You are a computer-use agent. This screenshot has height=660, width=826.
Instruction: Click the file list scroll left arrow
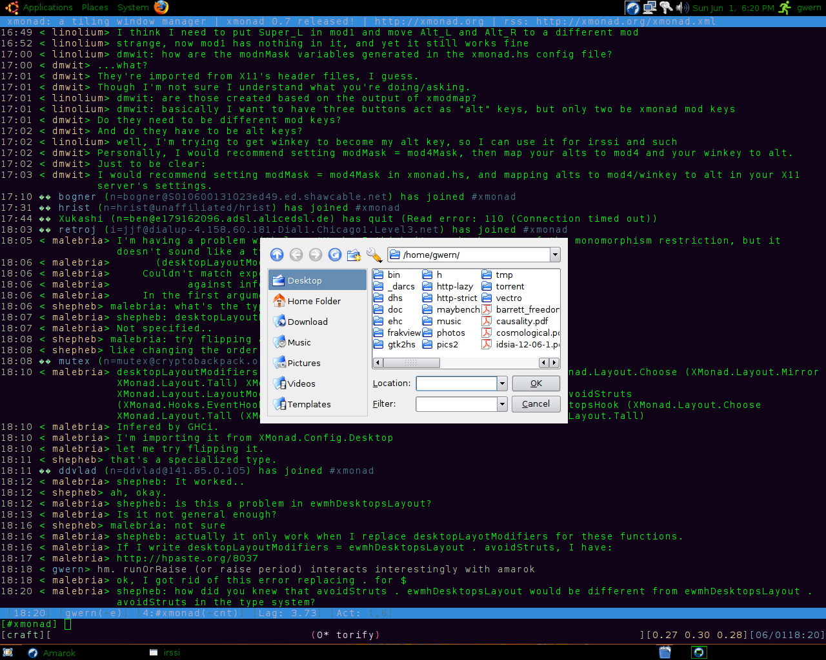click(377, 363)
